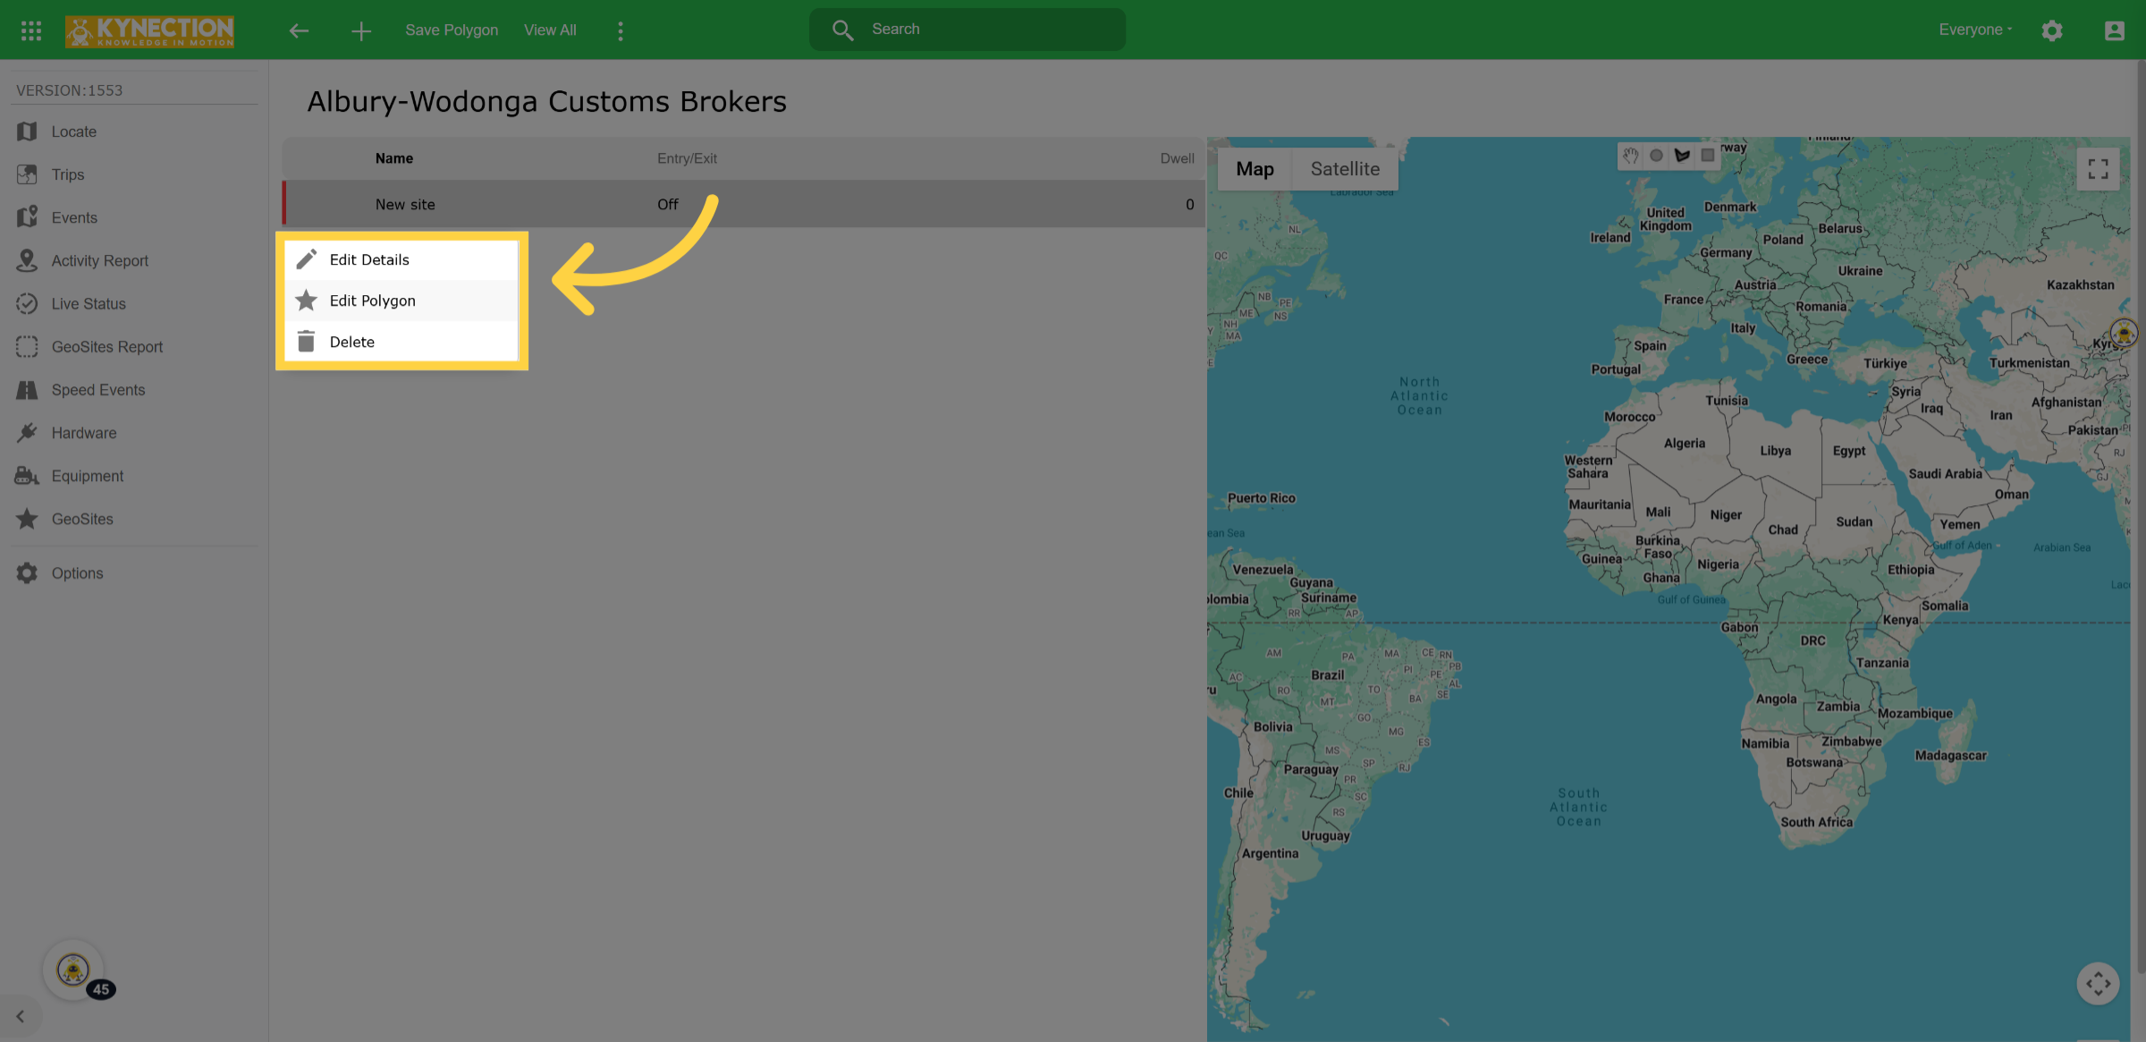
Task: Add a new item with the plus icon
Action: pyautogui.click(x=361, y=31)
